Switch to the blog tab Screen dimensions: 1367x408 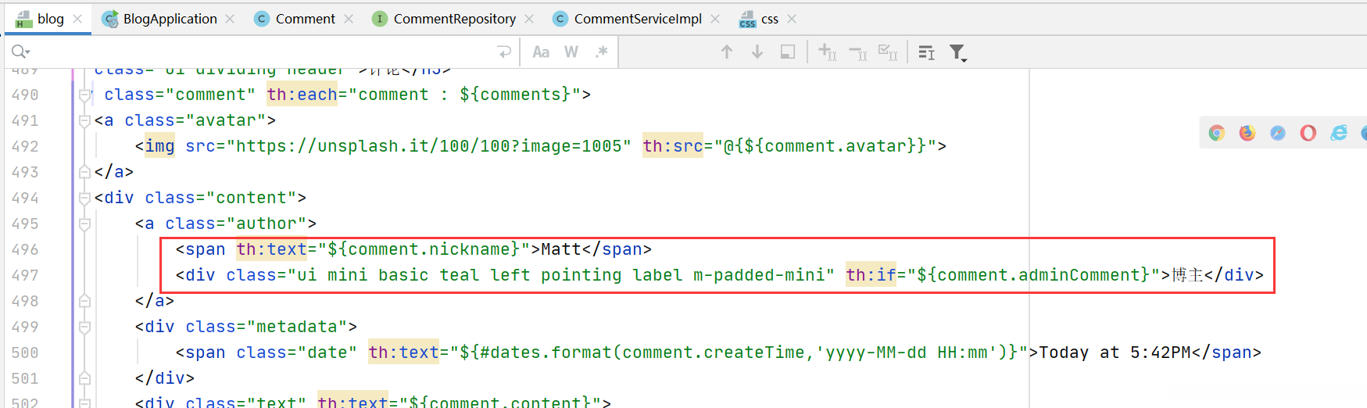50,19
